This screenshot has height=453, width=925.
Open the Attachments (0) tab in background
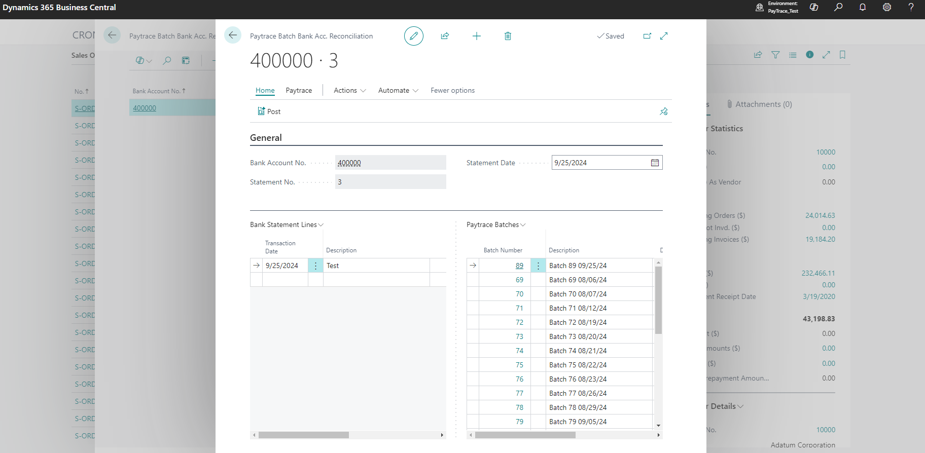759,104
